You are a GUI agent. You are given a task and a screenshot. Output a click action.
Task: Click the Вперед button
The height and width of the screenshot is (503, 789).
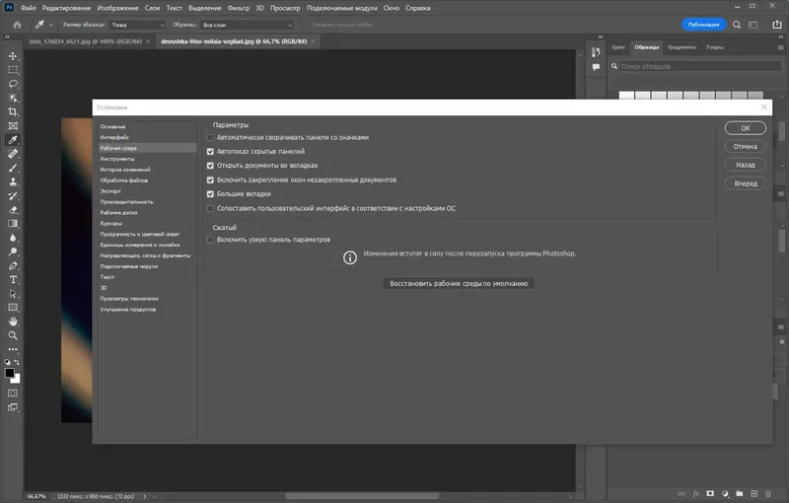[746, 183]
